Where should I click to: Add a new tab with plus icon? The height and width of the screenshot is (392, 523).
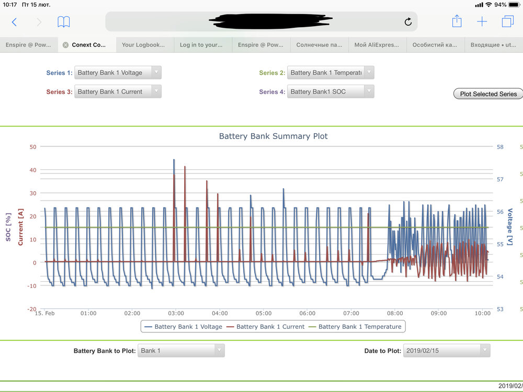(x=482, y=22)
